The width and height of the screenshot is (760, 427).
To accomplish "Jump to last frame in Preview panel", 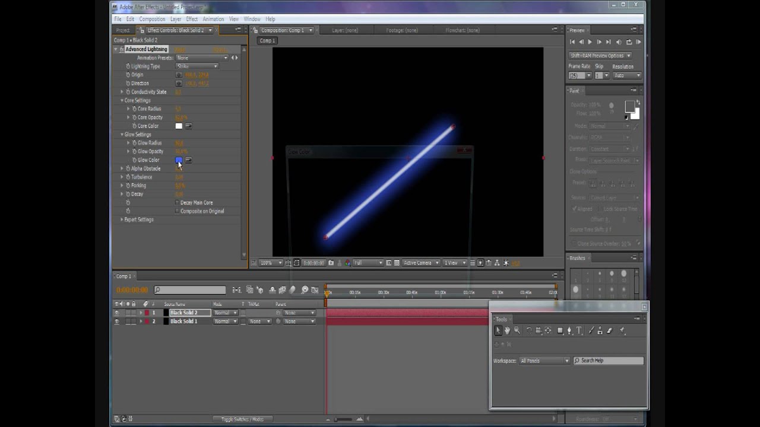I will pyautogui.click(x=609, y=42).
